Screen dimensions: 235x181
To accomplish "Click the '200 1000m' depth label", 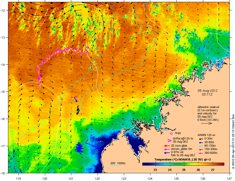I will tap(118, 163).
